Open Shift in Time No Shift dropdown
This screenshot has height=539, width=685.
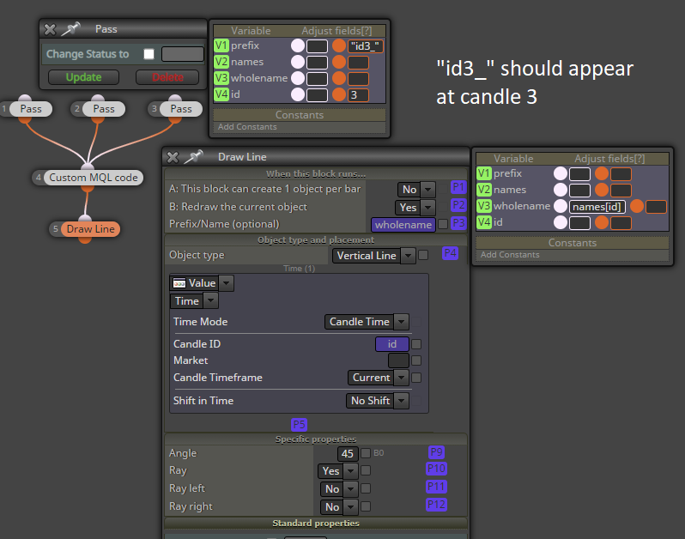[x=378, y=401]
